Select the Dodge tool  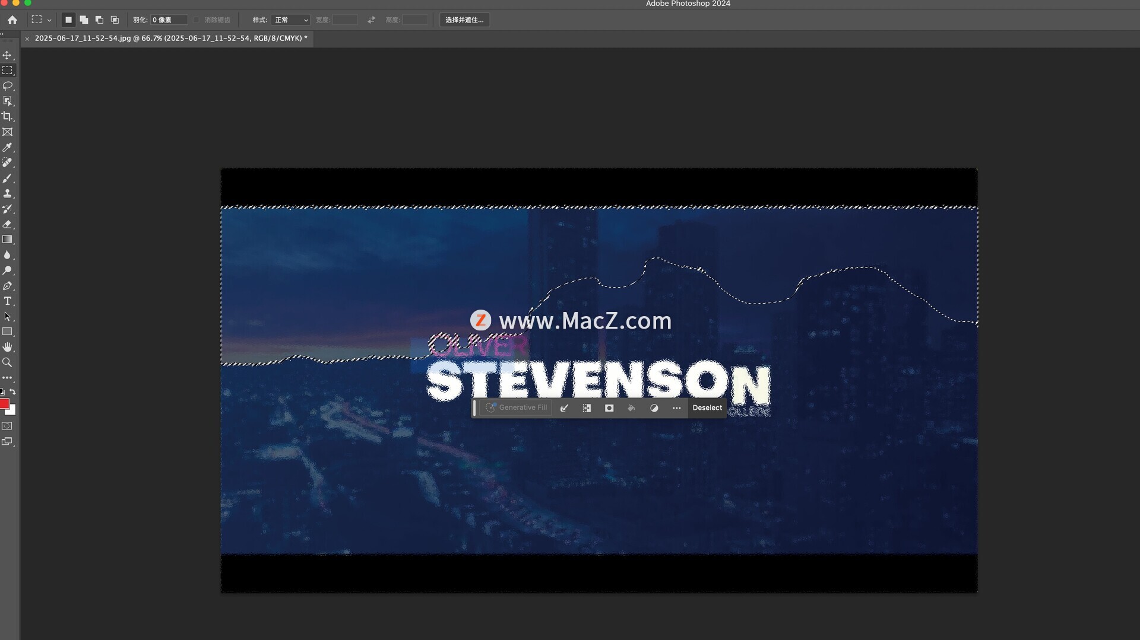pos(7,270)
